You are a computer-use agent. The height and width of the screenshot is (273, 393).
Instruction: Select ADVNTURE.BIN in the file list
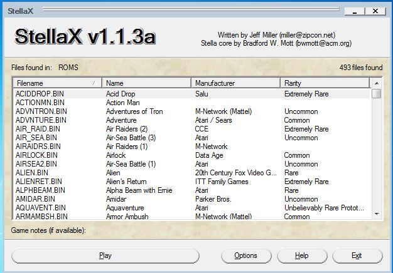coord(41,120)
